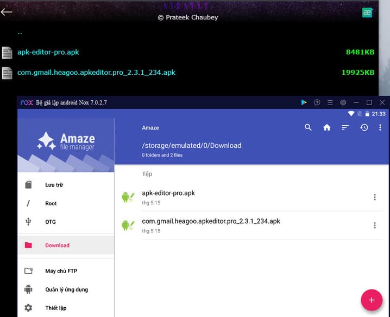
Task: Select Lưu trữ storage in the sidebar
Action: [x=66, y=185]
